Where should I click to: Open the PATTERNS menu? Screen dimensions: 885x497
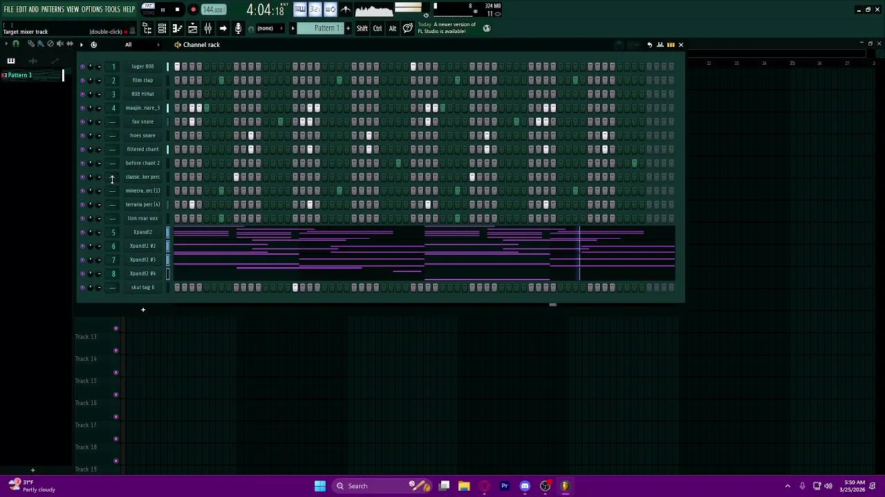(x=53, y=10)
